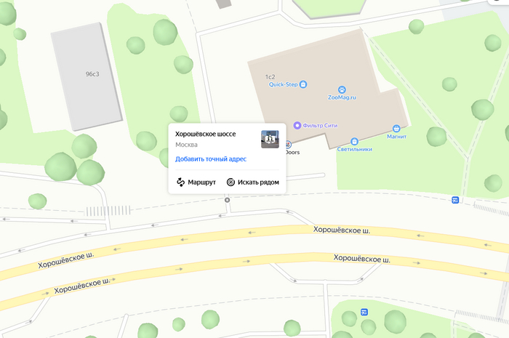Viewport: 509px width, 338px height.
Task: Click the Doors store marker behind popup
Action: click(288, 145)
